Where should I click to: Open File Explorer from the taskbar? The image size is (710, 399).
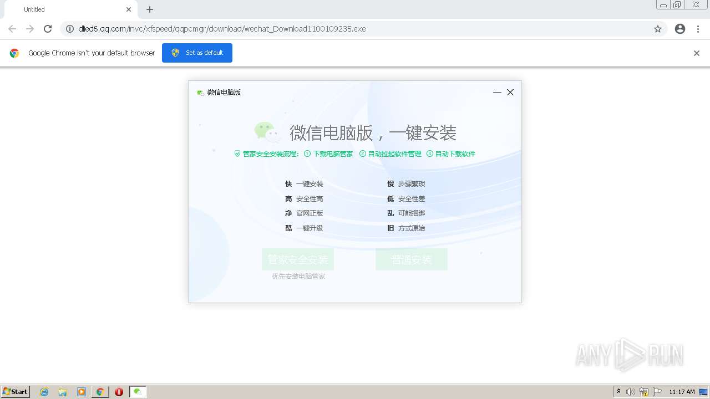[63, 392]
